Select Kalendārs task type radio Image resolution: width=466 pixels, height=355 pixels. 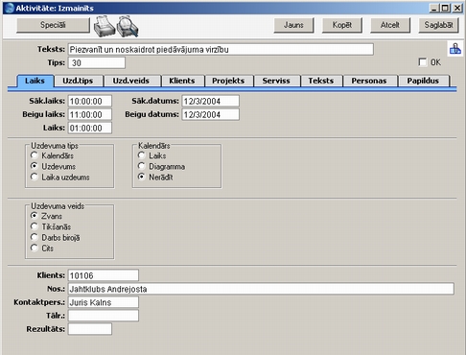pos(35,155)
